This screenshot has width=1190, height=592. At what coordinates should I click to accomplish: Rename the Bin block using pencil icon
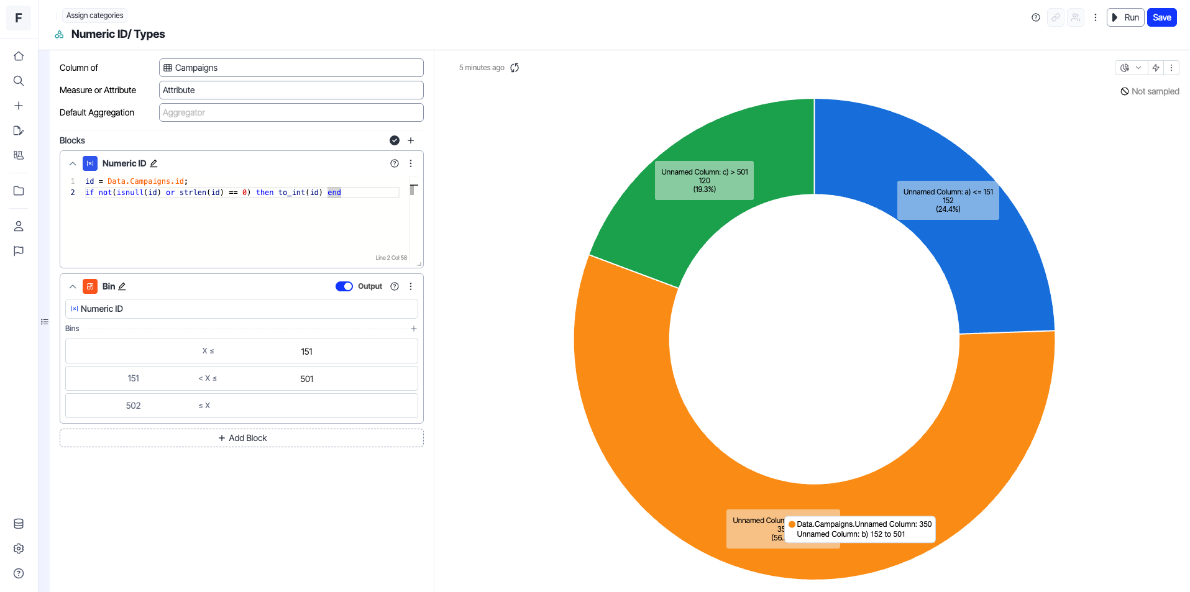tap(122, 286)
